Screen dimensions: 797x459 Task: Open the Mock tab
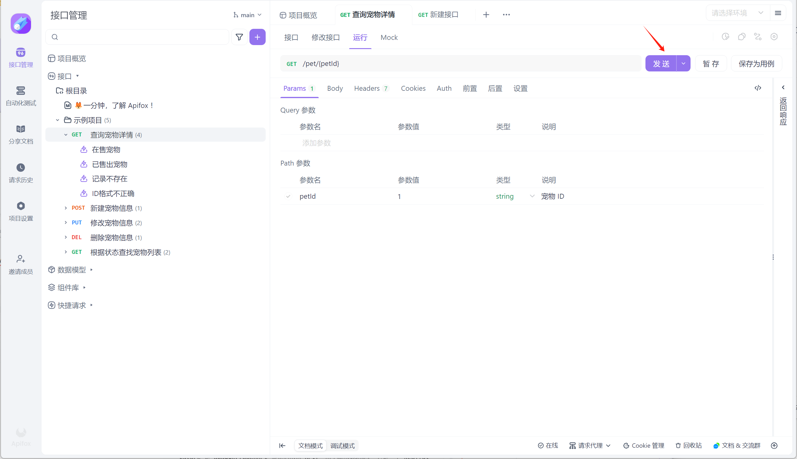coord(389,37)
